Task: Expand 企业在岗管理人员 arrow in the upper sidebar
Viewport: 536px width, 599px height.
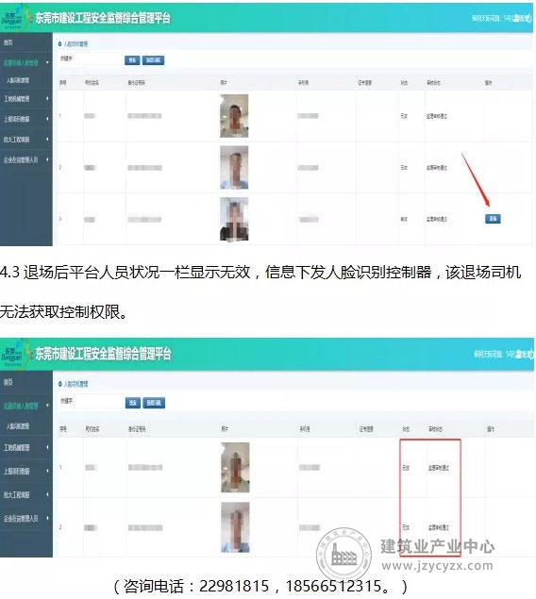Action: 47,159
